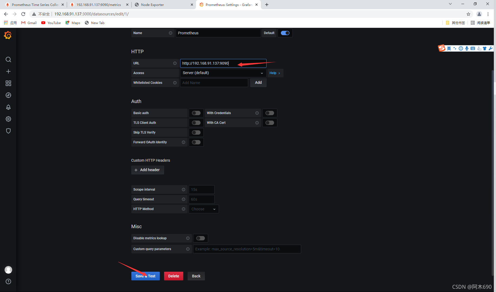Click Add for whitelisted cookies
Screen dimensions: 496x292
(x=258, y=82)
